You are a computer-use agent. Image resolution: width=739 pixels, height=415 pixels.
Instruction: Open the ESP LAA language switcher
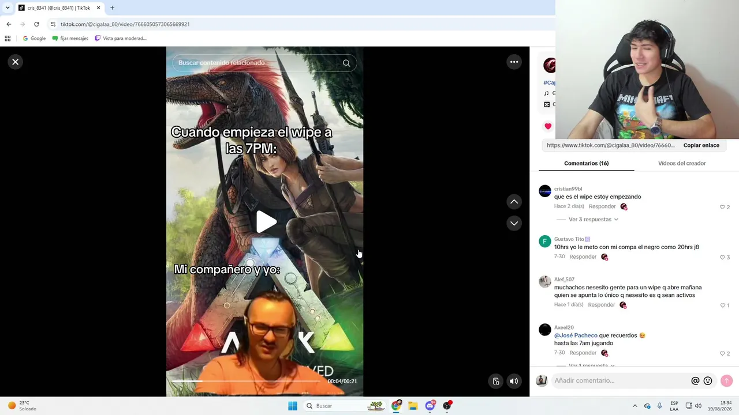tap(674, 406)
